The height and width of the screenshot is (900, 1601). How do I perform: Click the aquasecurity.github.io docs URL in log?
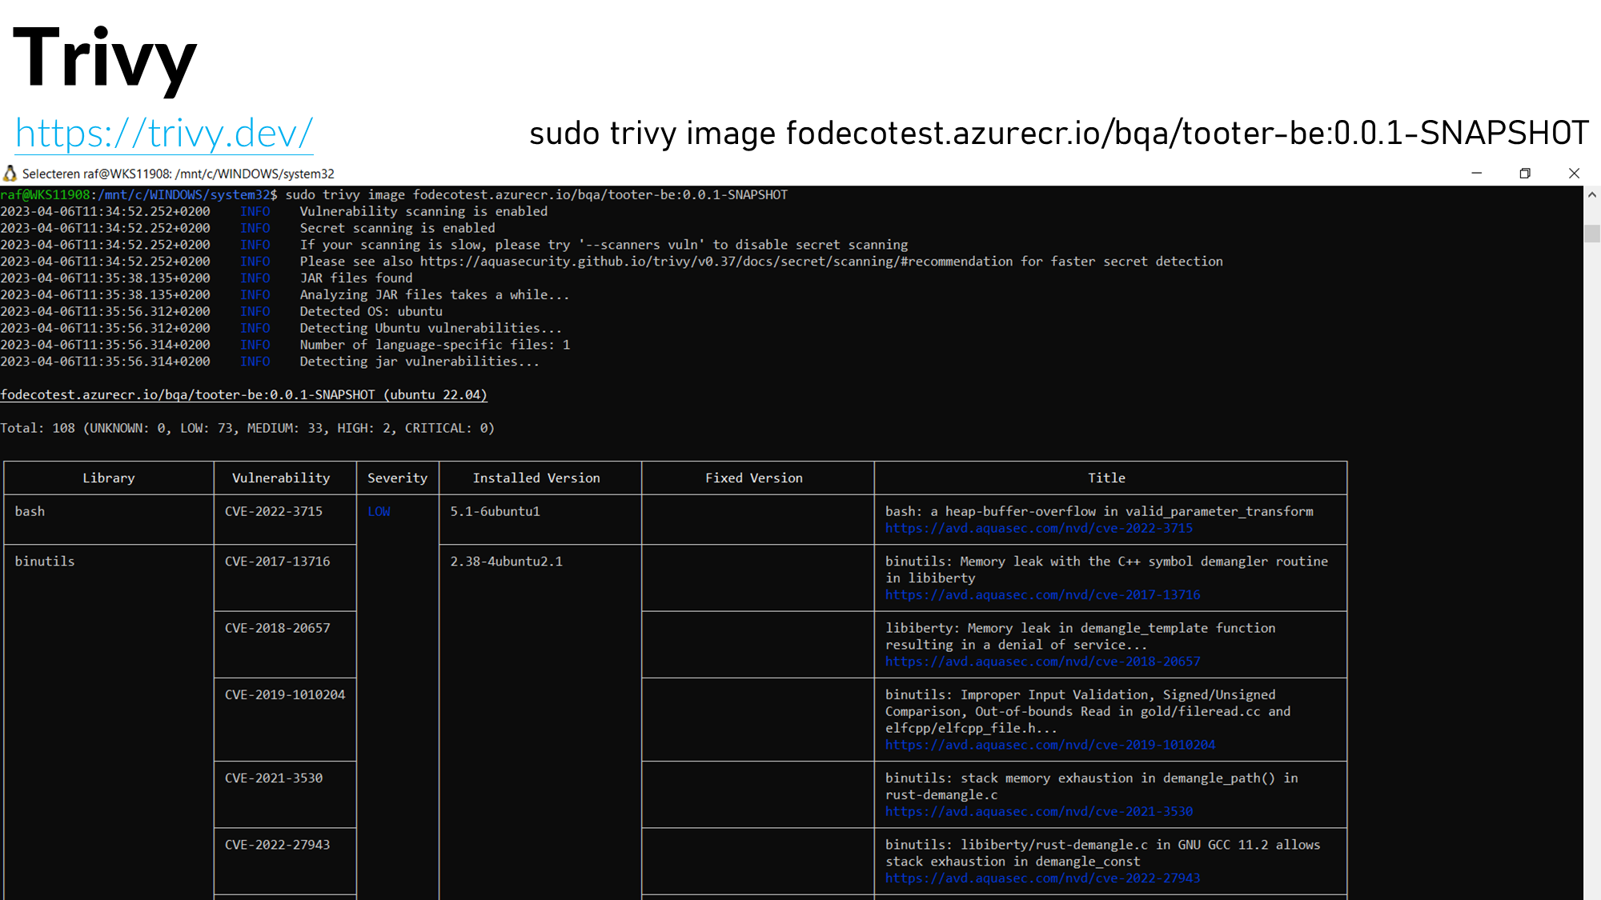(x=716, y=262)
